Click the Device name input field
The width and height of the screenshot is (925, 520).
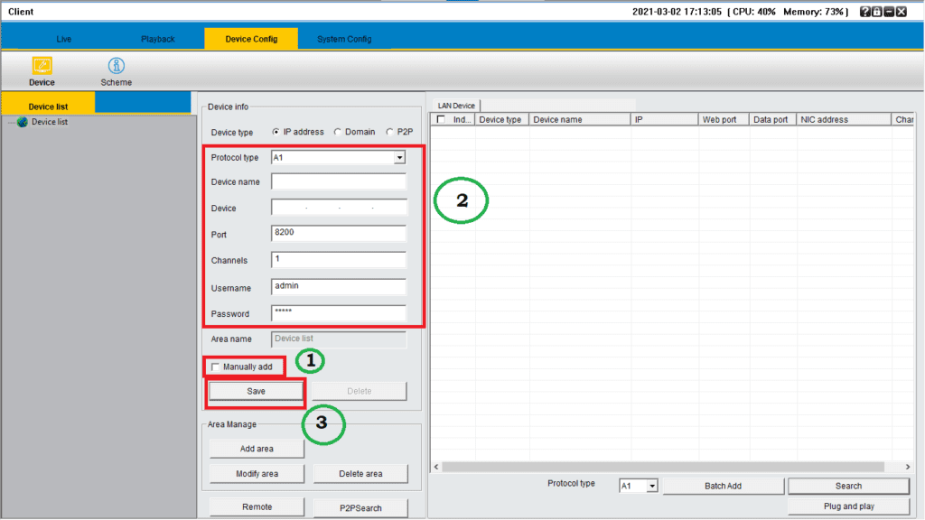click(x=339, y=181)
